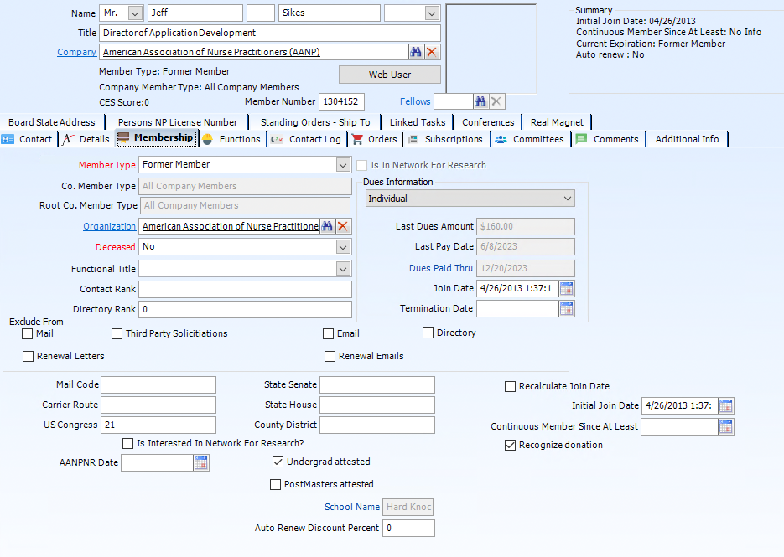Clear the Organization with the red X icon
Image resolution: width=784 pixels, height=557 pixels.
click(x=343, y=226)
